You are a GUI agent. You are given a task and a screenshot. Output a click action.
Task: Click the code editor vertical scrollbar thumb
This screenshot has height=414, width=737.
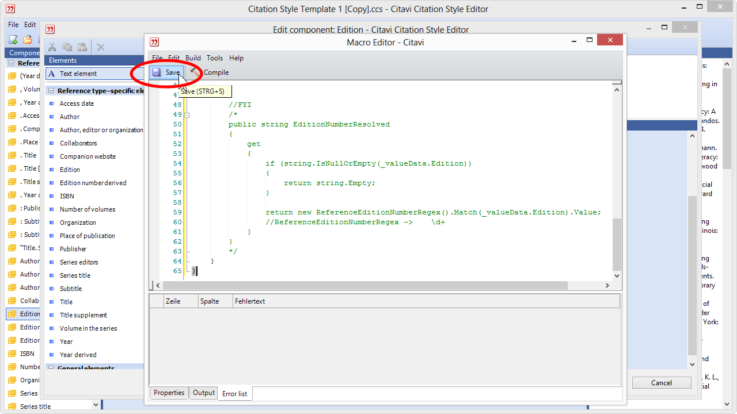pos(617,244)
